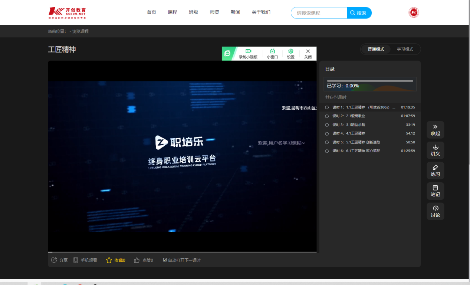This screenshot has height=285, width=470.
Task: Open the 讲义 handout download panel
Action: pos(436,150)
